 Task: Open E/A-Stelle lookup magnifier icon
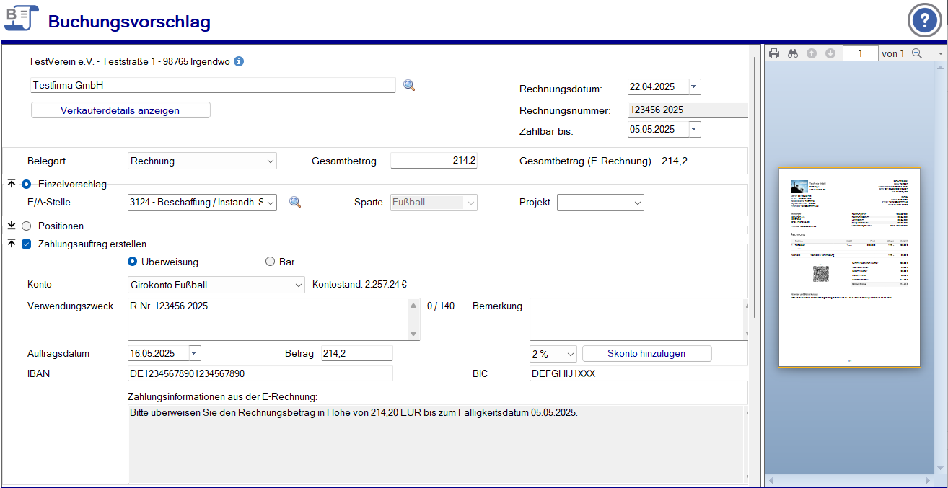click(x=294, y=203)
